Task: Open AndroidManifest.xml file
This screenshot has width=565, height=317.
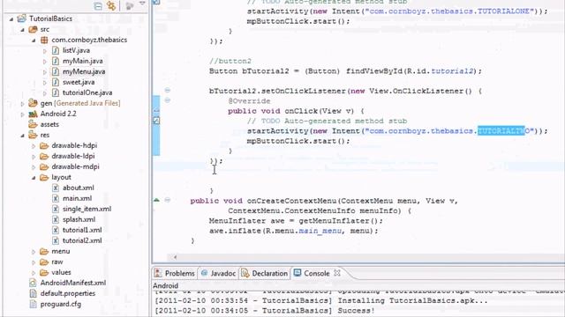Action: click(72, 283)
